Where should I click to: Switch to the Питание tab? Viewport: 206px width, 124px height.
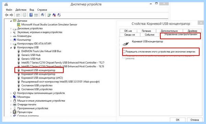[146, 31]
